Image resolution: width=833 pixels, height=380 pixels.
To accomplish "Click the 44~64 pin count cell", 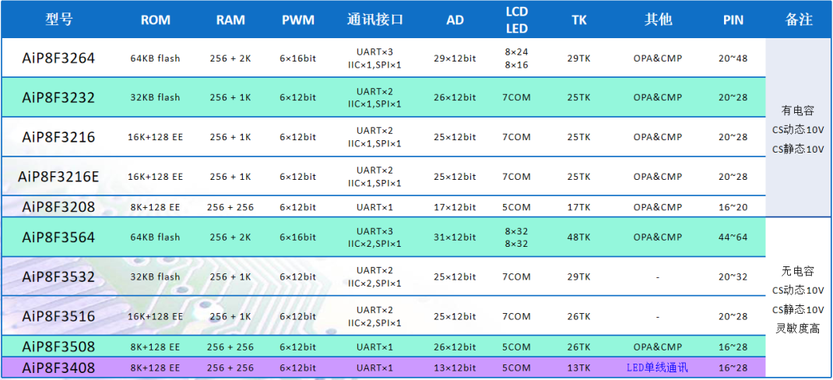I will pyautogui.click(x=733, y=237).
